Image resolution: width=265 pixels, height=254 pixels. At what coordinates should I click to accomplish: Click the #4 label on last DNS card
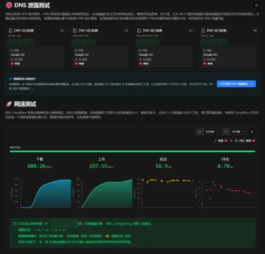coord(255,31)
